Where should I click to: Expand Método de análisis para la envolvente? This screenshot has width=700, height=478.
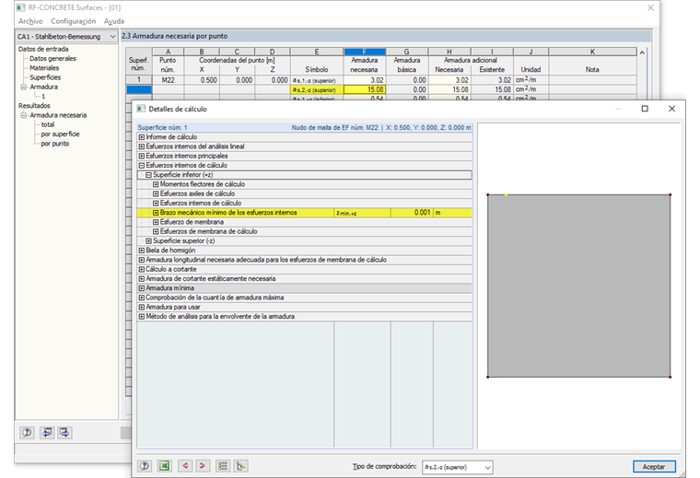tap(142, 317)
